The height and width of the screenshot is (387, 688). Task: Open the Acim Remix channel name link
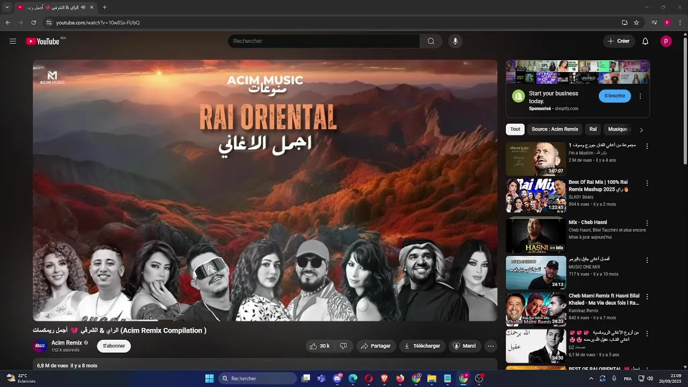(x=67, y=343)
